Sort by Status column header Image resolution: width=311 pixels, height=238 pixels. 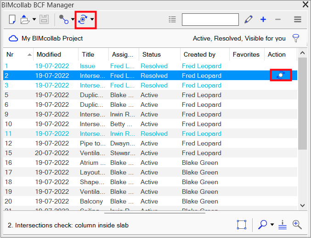(x=160, y=54)
